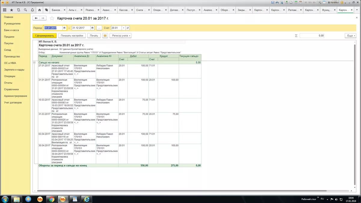361x203 pixels.
Task: Click the period start date field
Action: point(53,28)
